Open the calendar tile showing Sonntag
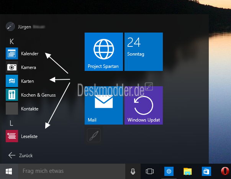Viewport: 231px width, 179px height. click(x=144, y=52)
